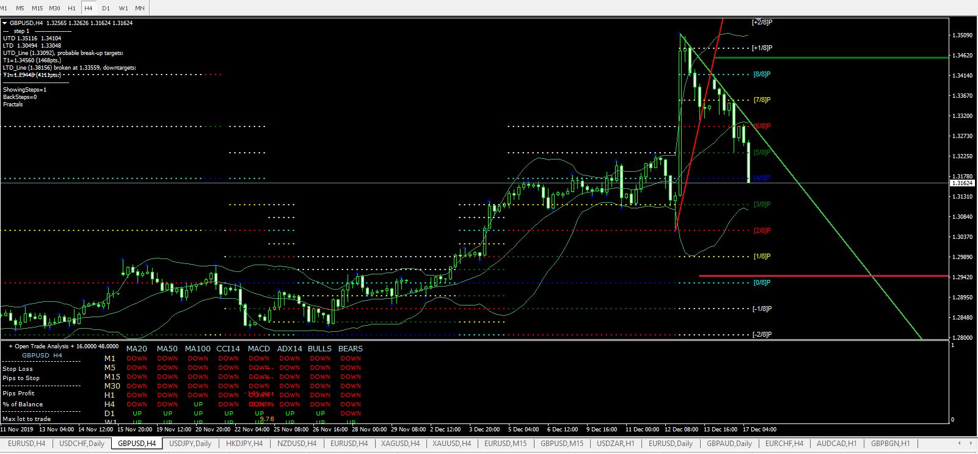The width and height of the screenshot is (978, 454).
Task: Click the Max lot to trade label
Action: 26,419
